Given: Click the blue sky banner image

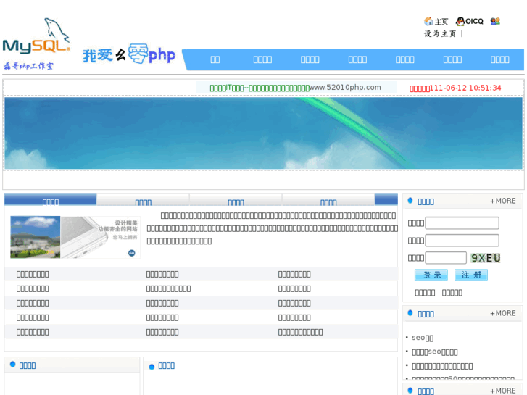Looking at the screenshot, I should point(264,133).
